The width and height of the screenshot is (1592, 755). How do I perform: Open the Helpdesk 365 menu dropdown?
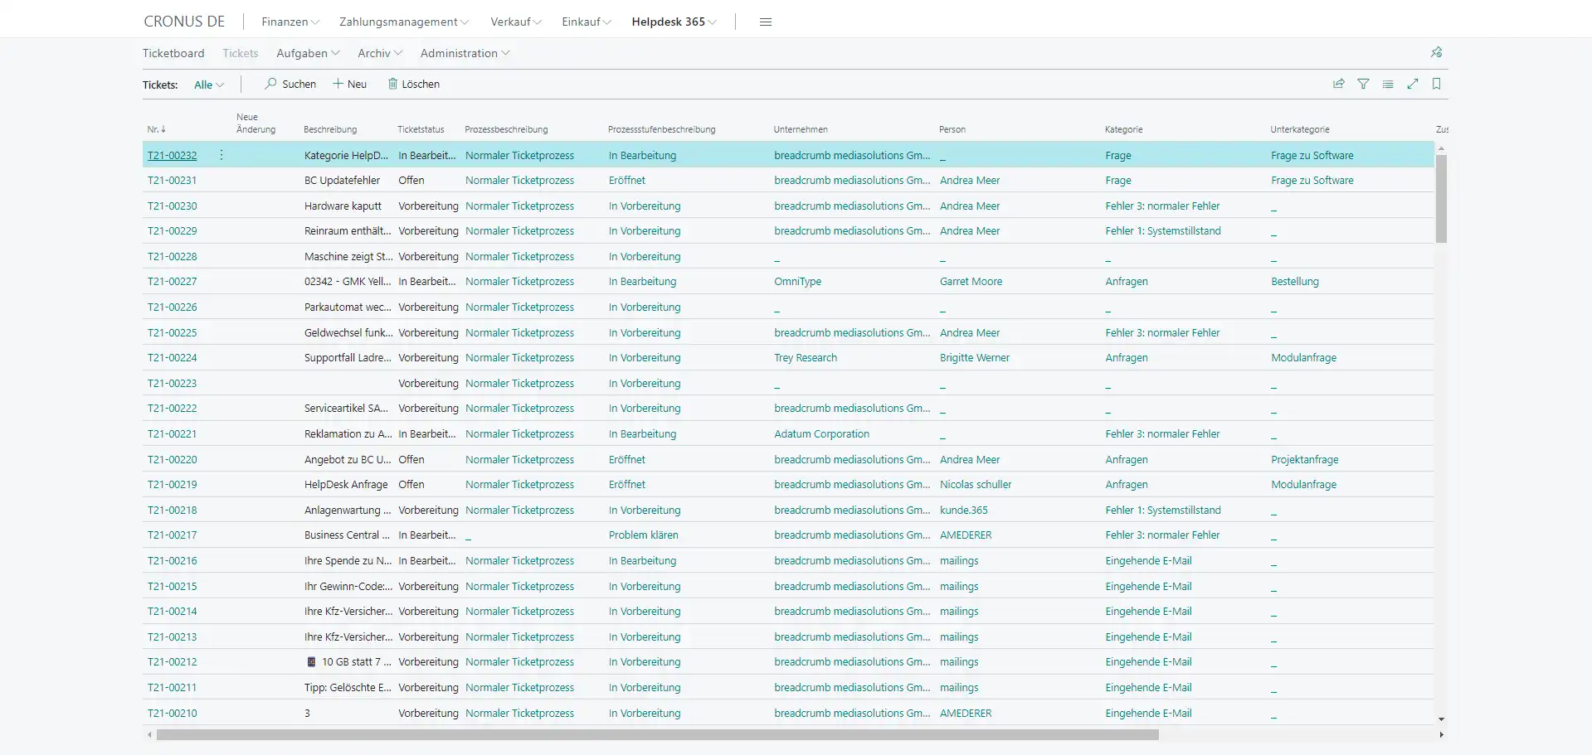coord(674,22)
